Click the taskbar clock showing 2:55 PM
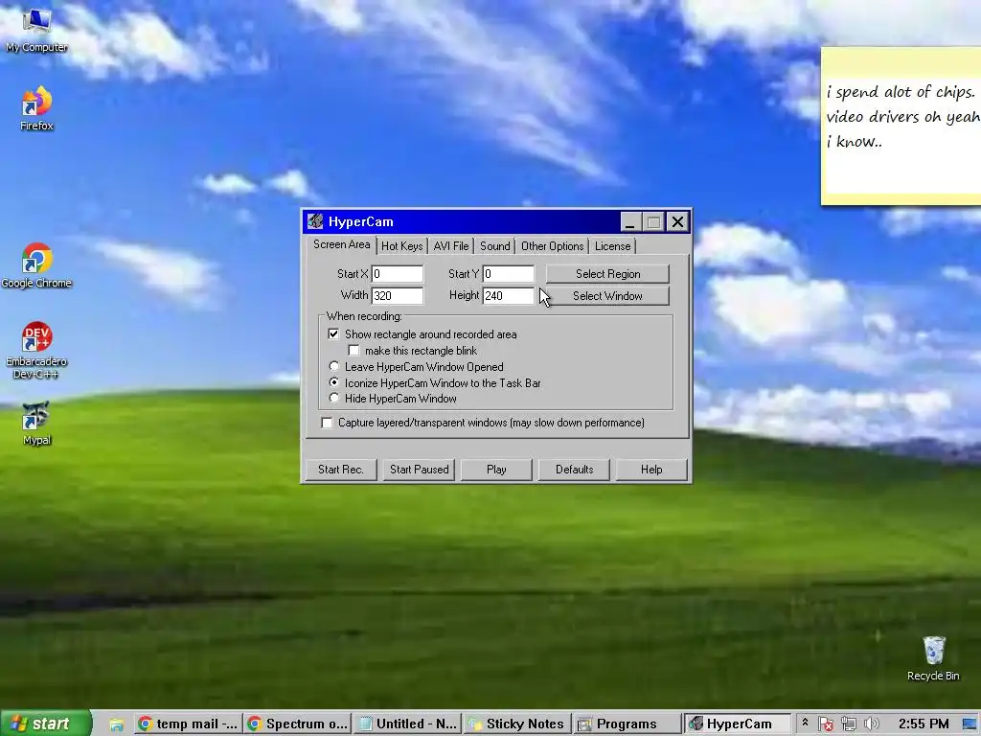The width and height of the screenshot is (981, 736). pos(924,724)
